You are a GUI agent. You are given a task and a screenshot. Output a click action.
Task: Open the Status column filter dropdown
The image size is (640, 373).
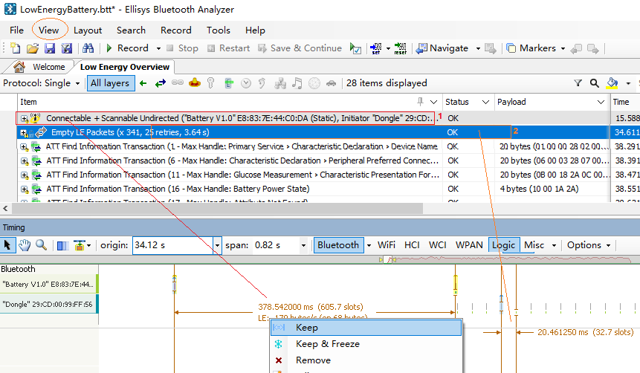pos(485,102)
